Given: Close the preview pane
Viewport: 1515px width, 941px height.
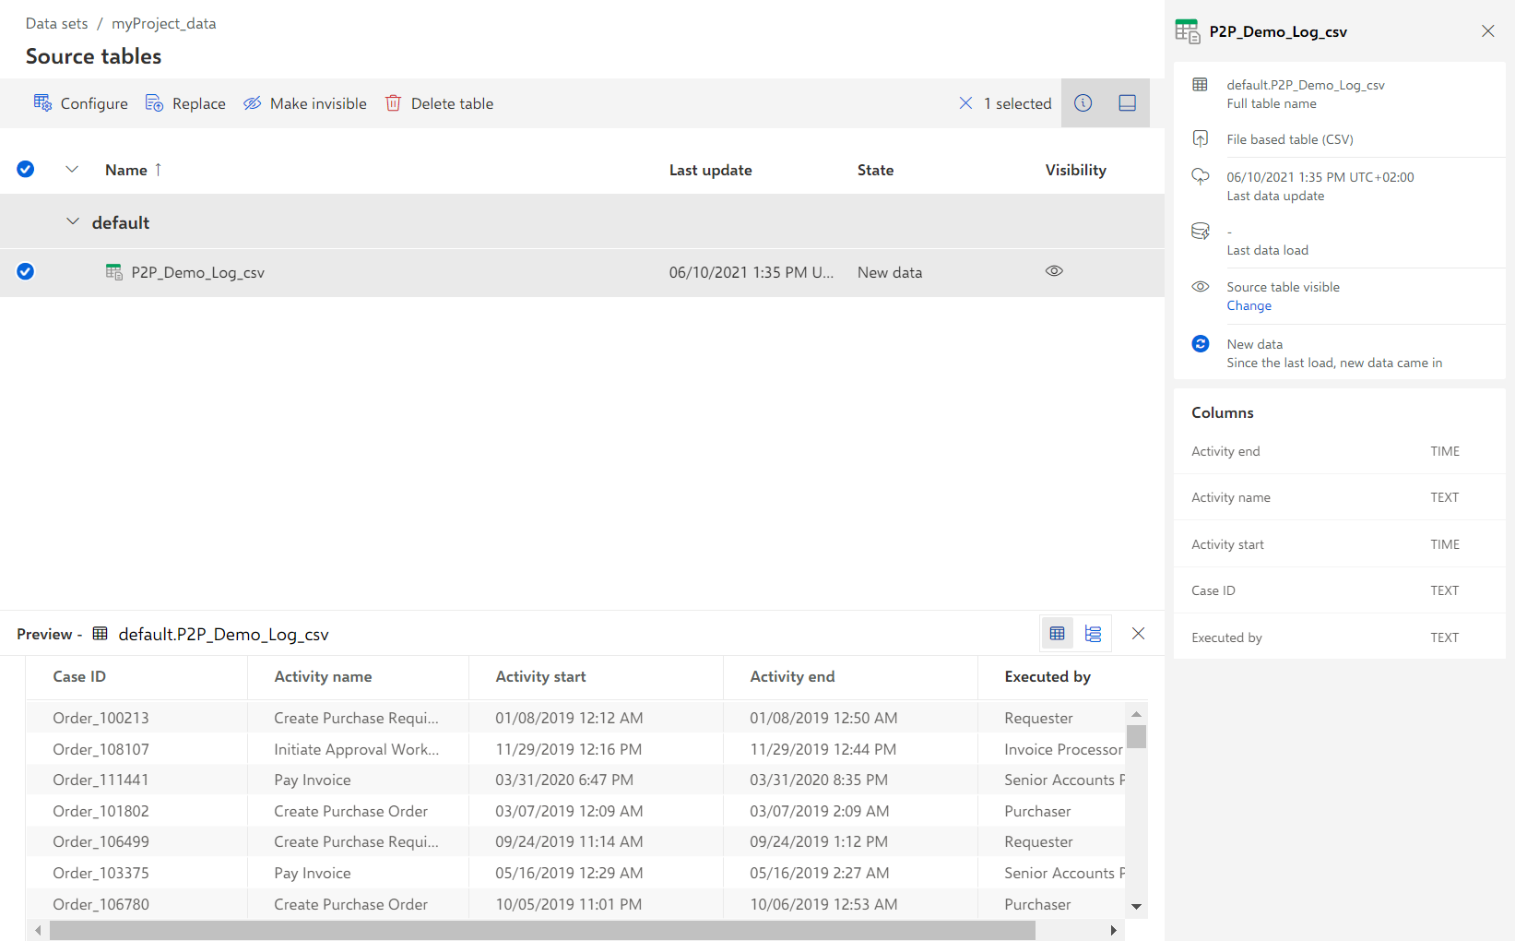Looking at the screenshot, I should pyautogui.click(x=1138, y=634).
